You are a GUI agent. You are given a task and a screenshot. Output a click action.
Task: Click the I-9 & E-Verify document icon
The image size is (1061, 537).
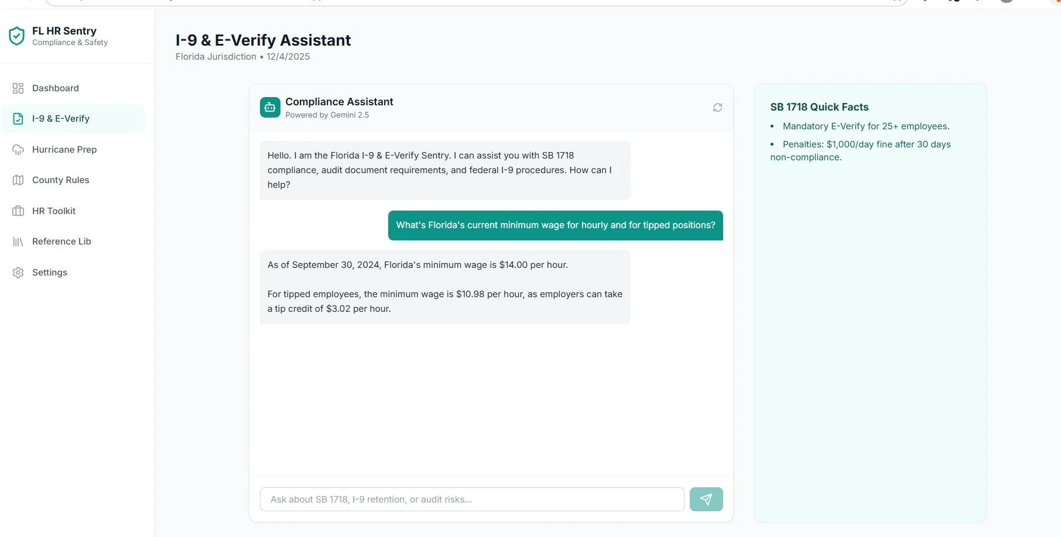pyautogui.click(x=18, y=119)
